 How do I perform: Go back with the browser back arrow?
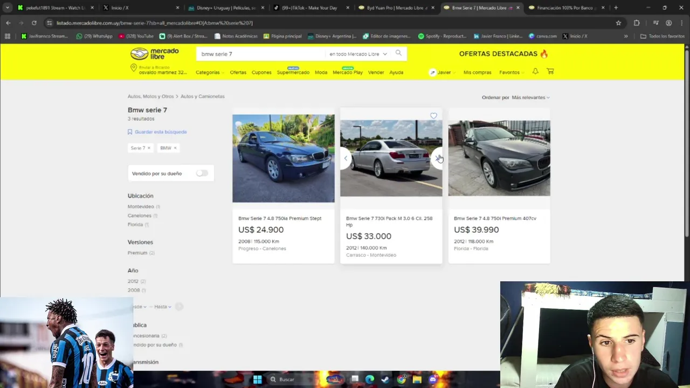pos(8,23)
